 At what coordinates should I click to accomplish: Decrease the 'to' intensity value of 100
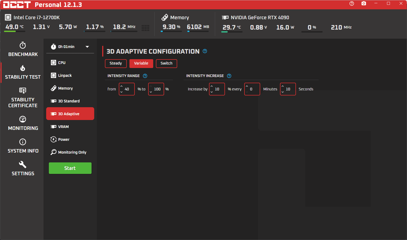point(151,92)
